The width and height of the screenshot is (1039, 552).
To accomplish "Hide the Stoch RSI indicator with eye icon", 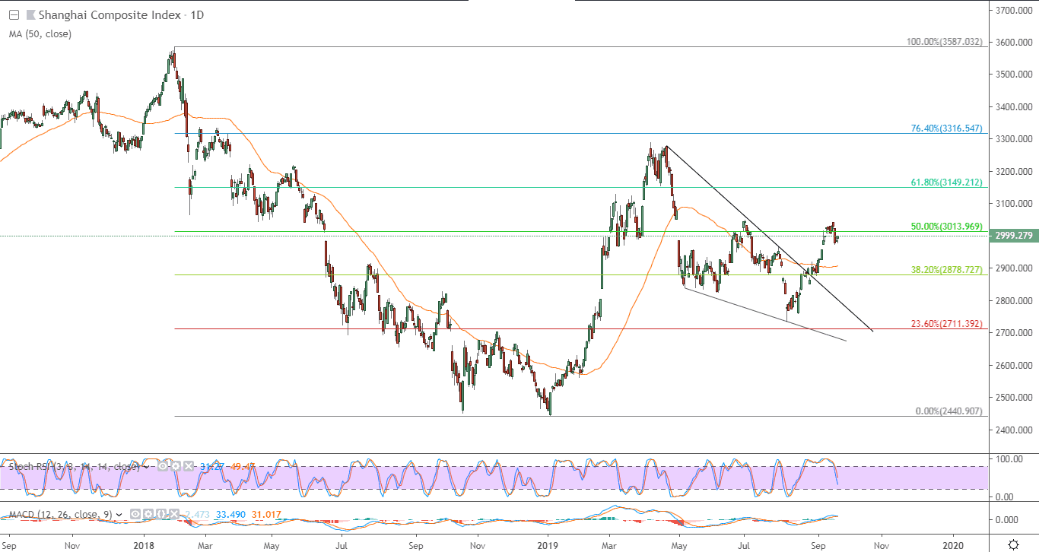I will point(164,466).
